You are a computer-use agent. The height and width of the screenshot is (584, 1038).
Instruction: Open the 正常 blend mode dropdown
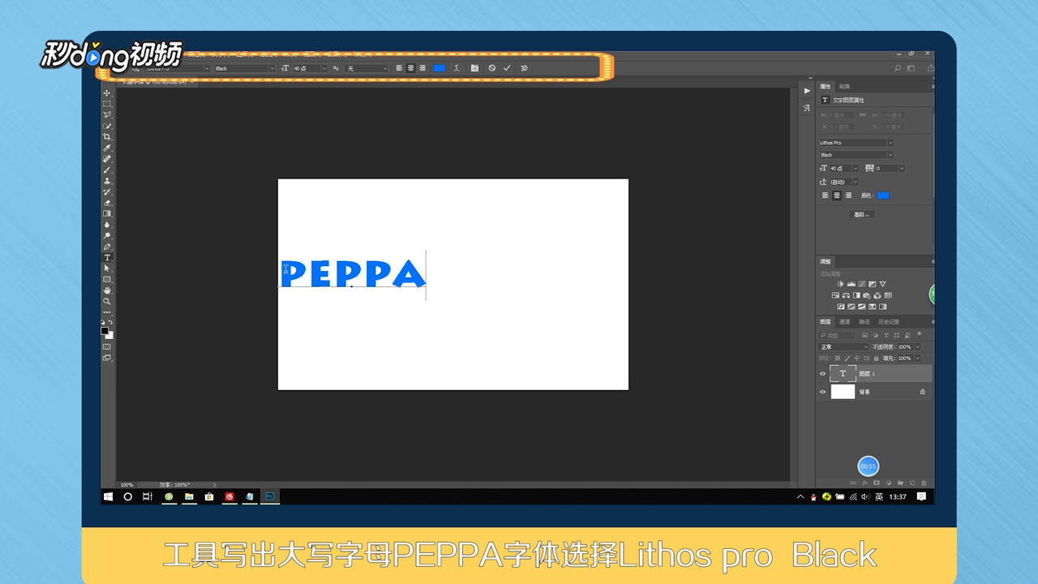tap(843, 347)
